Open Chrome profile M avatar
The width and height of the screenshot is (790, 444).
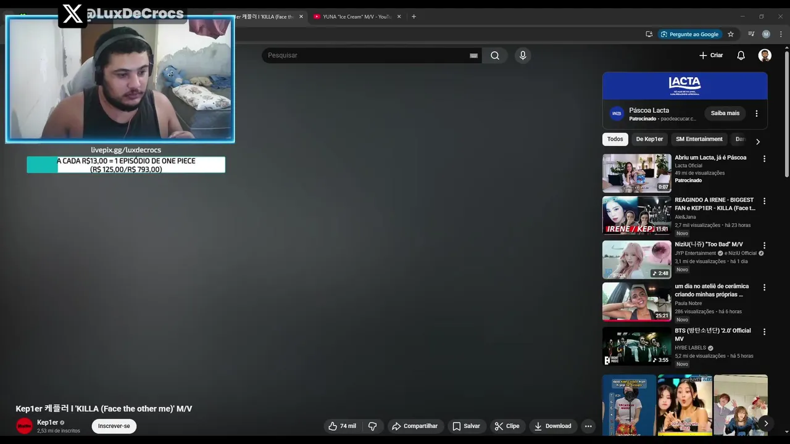coord(766,35)
